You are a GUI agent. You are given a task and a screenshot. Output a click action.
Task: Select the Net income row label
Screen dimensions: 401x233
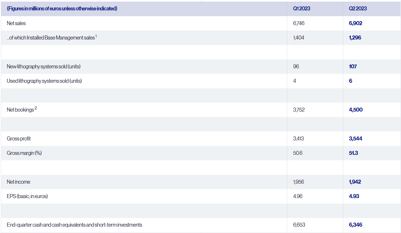pyautogui.click(x=18, y=182)
